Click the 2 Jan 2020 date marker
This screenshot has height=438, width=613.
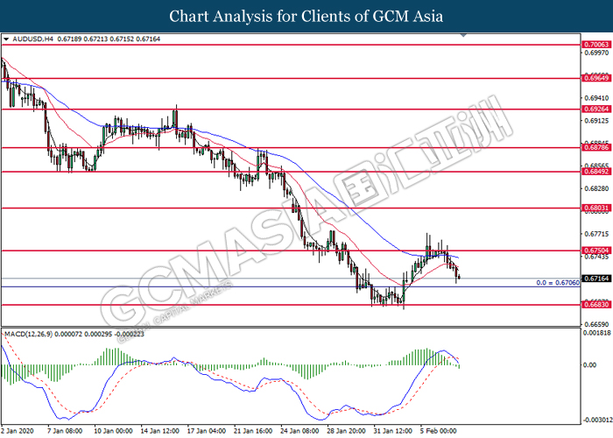coord(18,430)
